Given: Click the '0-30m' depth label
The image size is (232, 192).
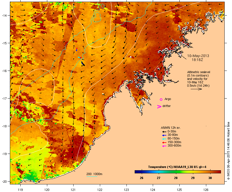Looking at the screenshot, I should (x=172, y=132).
